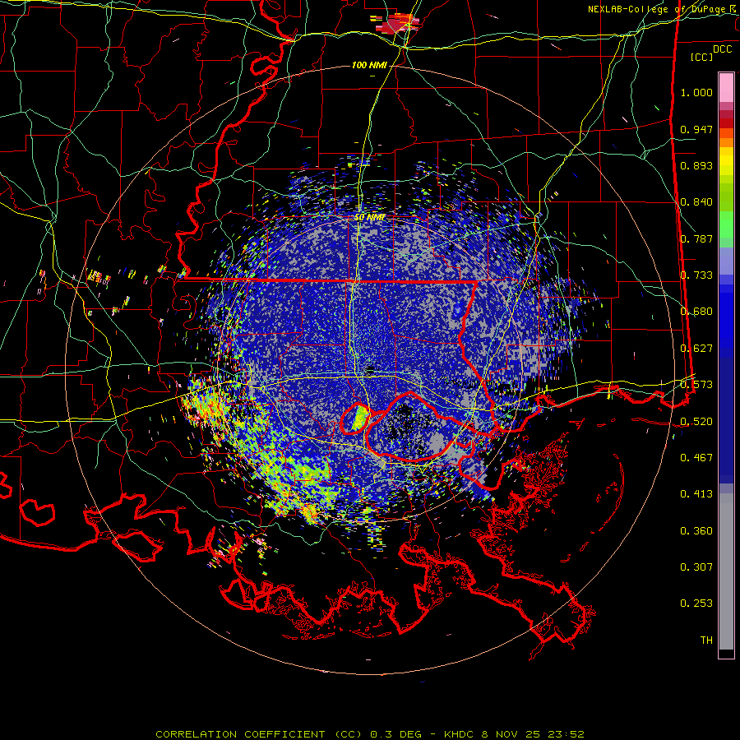Select the 0.413 legend value
Image resolution: width=740 pixels, height=740 pixels.
pos(696,494)
